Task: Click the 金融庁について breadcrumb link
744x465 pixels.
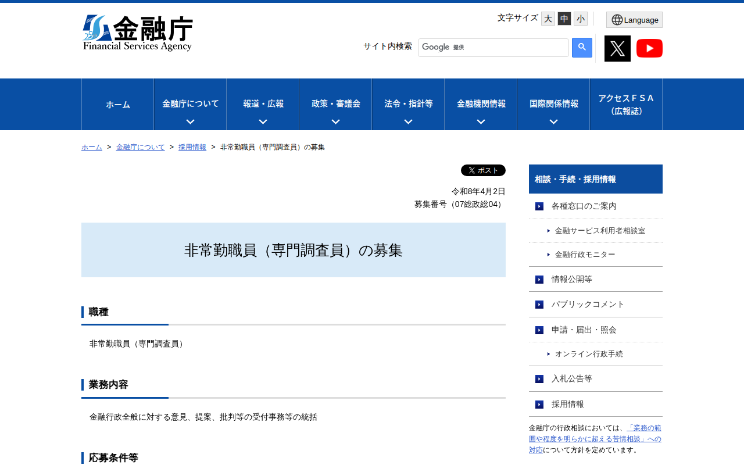Action: click(x=141, y=147)
